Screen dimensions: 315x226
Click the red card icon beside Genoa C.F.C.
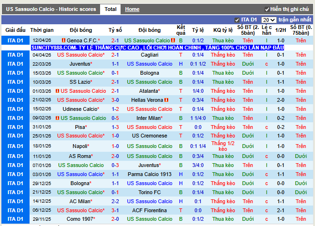[63, 41]
